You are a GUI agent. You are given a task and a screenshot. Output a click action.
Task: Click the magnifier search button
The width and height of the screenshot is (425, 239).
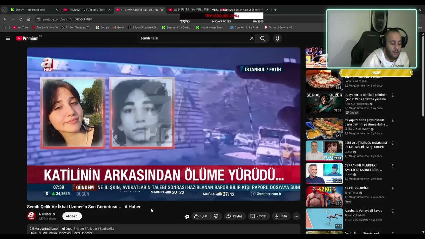point(262,38)
